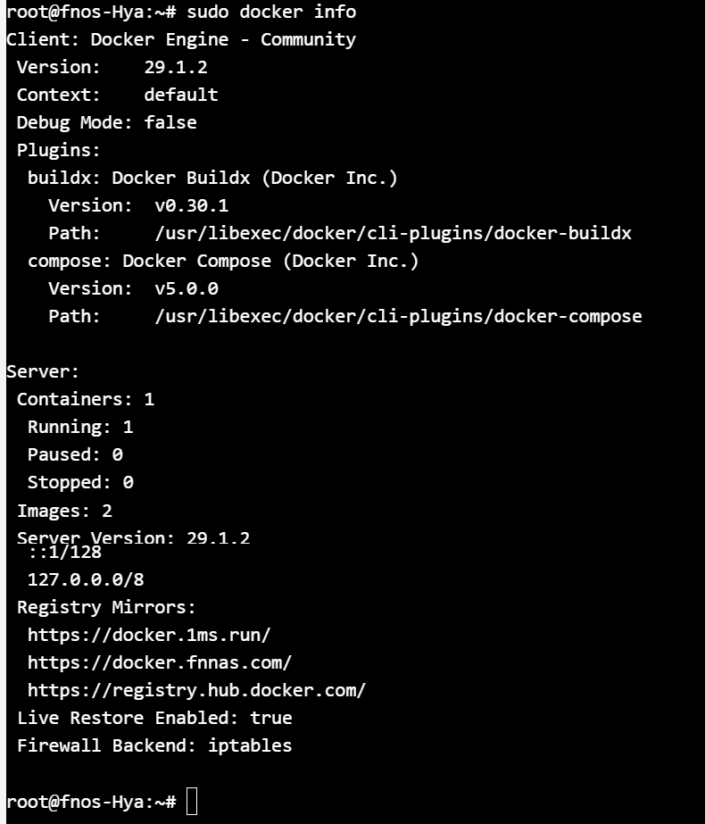
Task: Click the client Version 29.1.2 line
Action: pos(112,67)
